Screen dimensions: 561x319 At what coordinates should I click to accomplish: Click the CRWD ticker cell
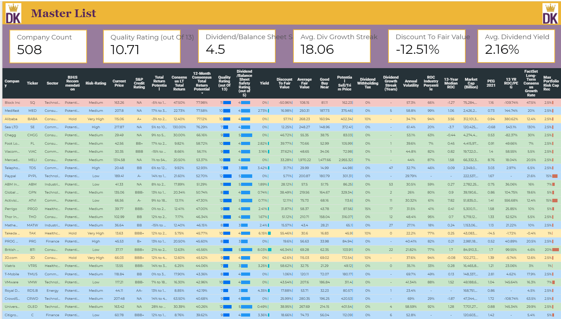(32, 299)
